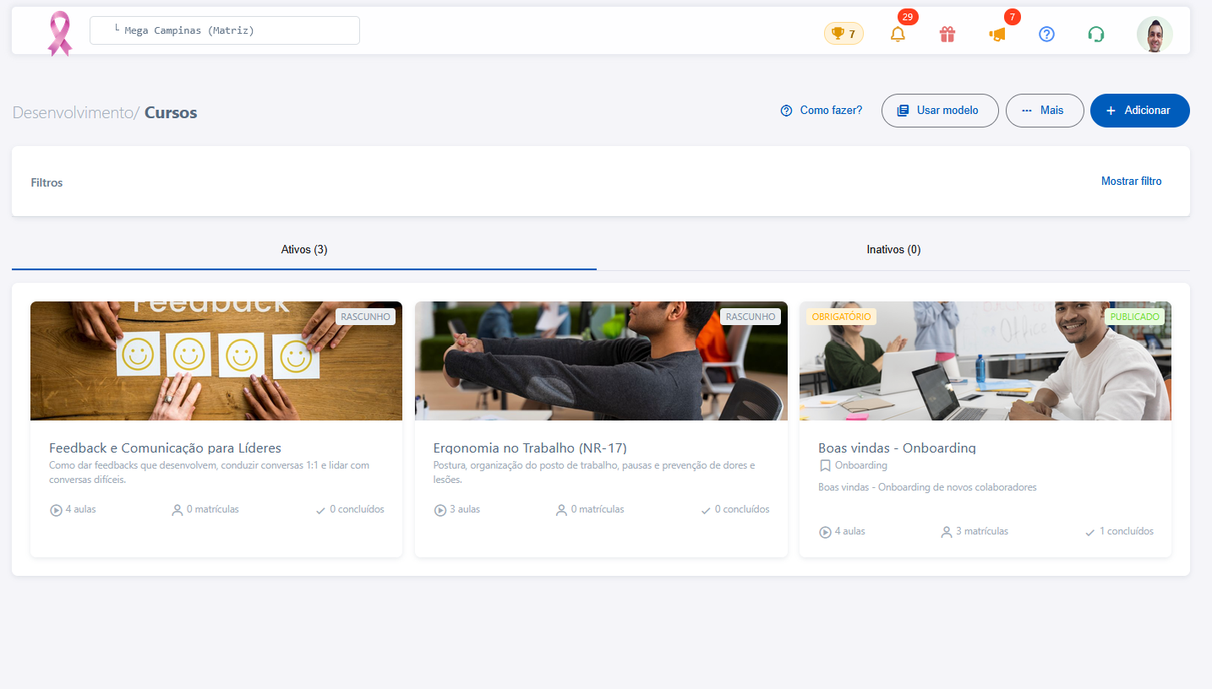Click the Filtros label
The height and width of the screenshot is (689, 1212).
(x=46, y=182)
